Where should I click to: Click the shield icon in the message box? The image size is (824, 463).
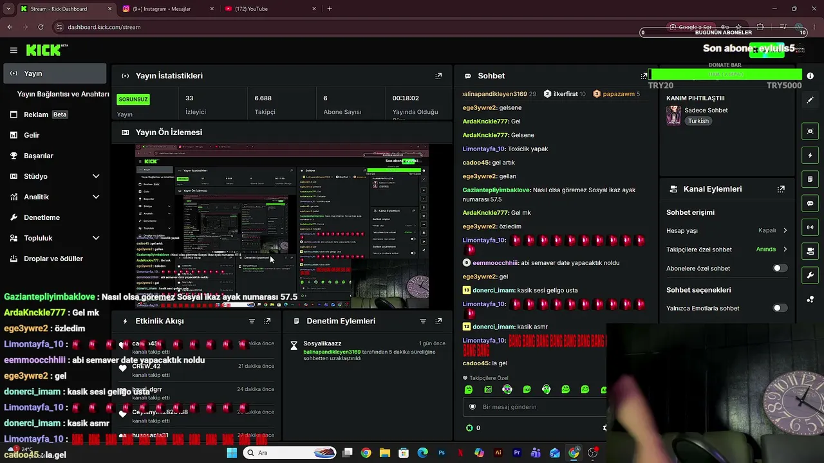tap(473, 406)
